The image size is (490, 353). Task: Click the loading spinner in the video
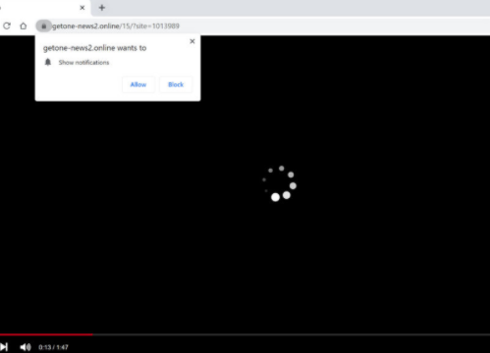point(279,183)
